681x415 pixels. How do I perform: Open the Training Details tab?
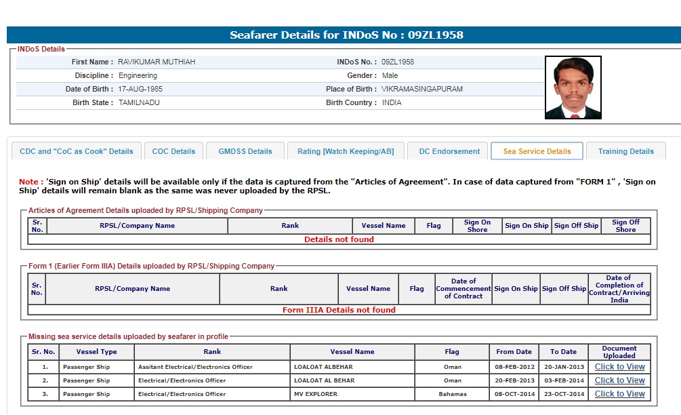[x=625, y=151]
